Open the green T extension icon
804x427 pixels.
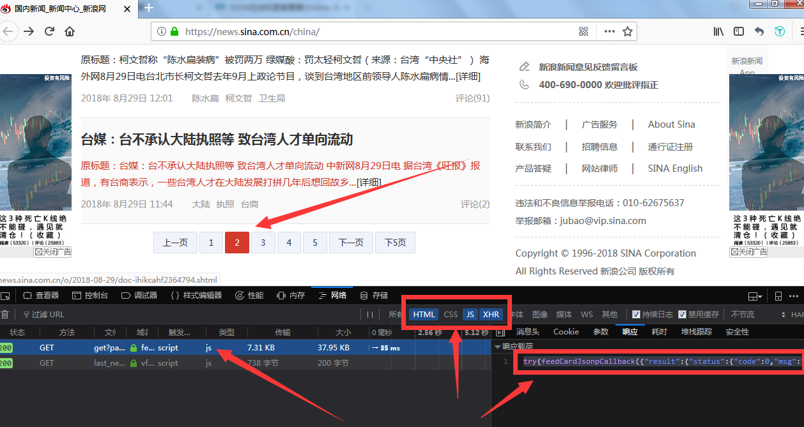tap(780, 31)
